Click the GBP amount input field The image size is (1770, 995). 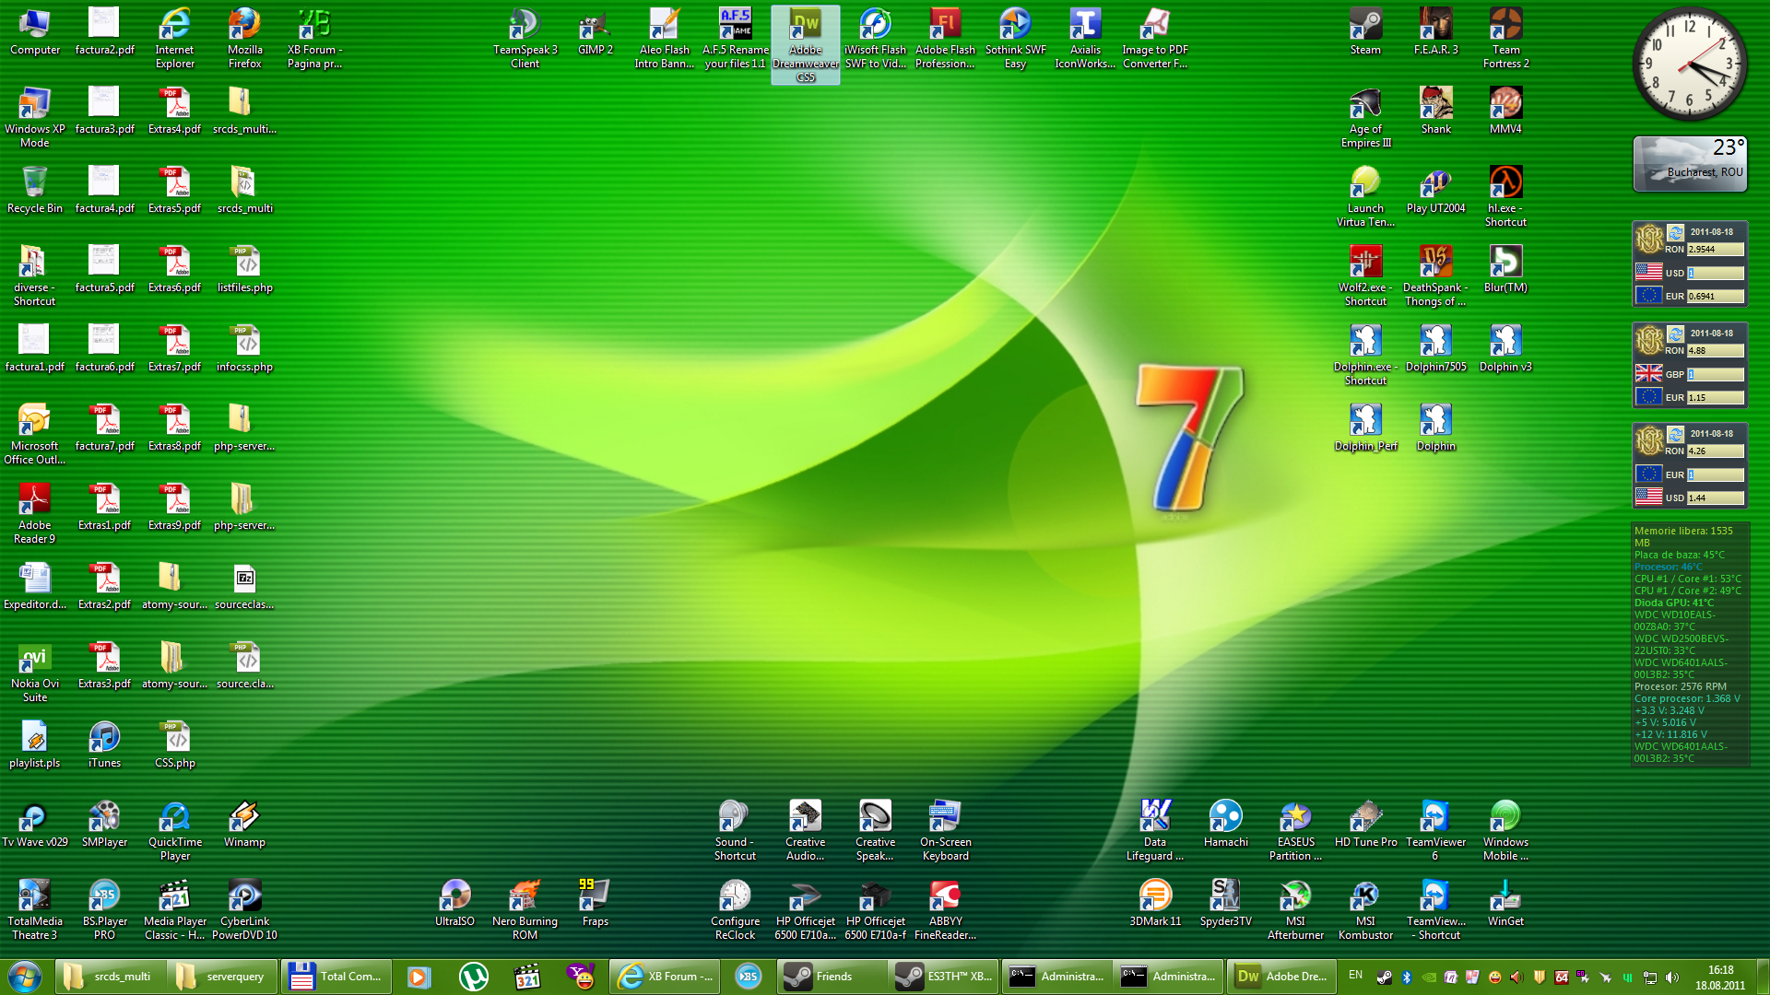[x=1715, y=374]
